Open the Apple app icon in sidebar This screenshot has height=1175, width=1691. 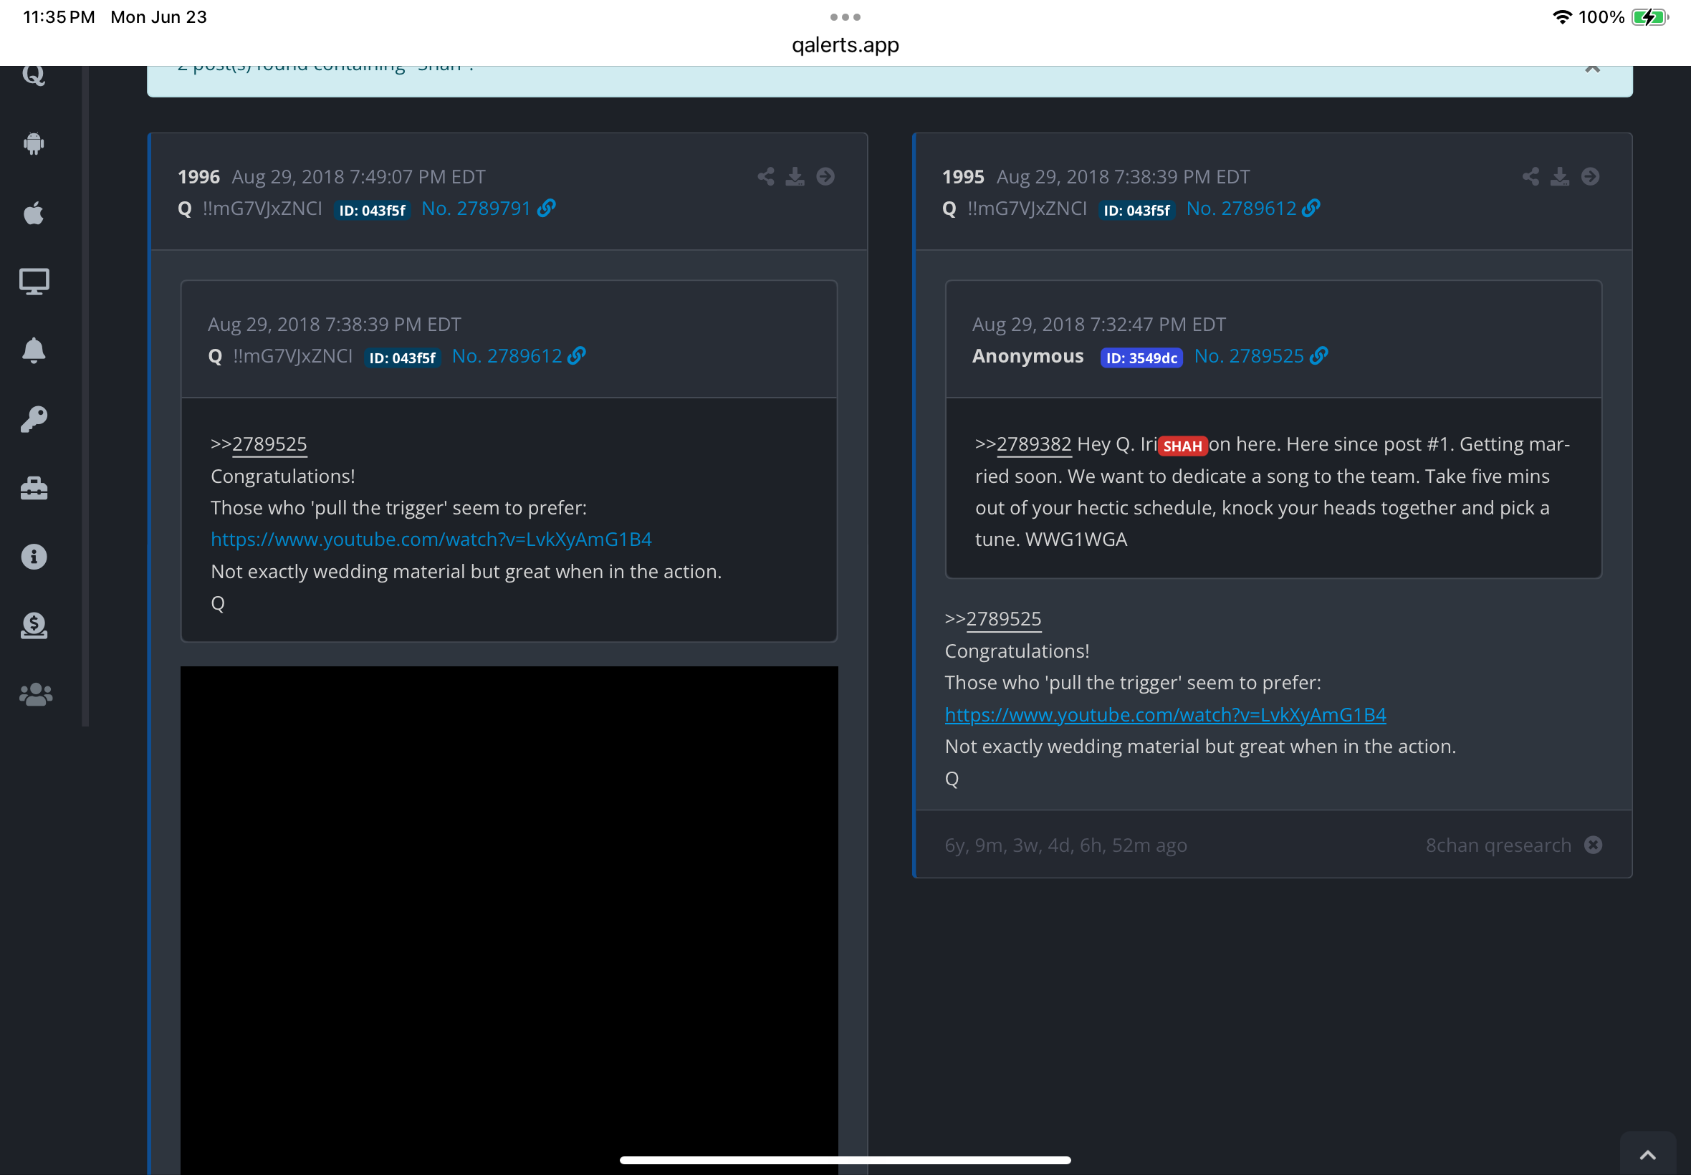click(34, 213)
